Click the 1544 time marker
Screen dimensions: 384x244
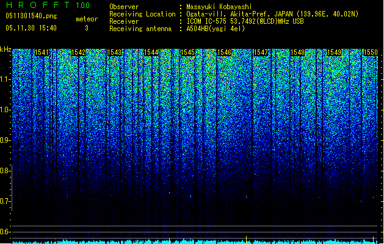click(x=151, y=52)
